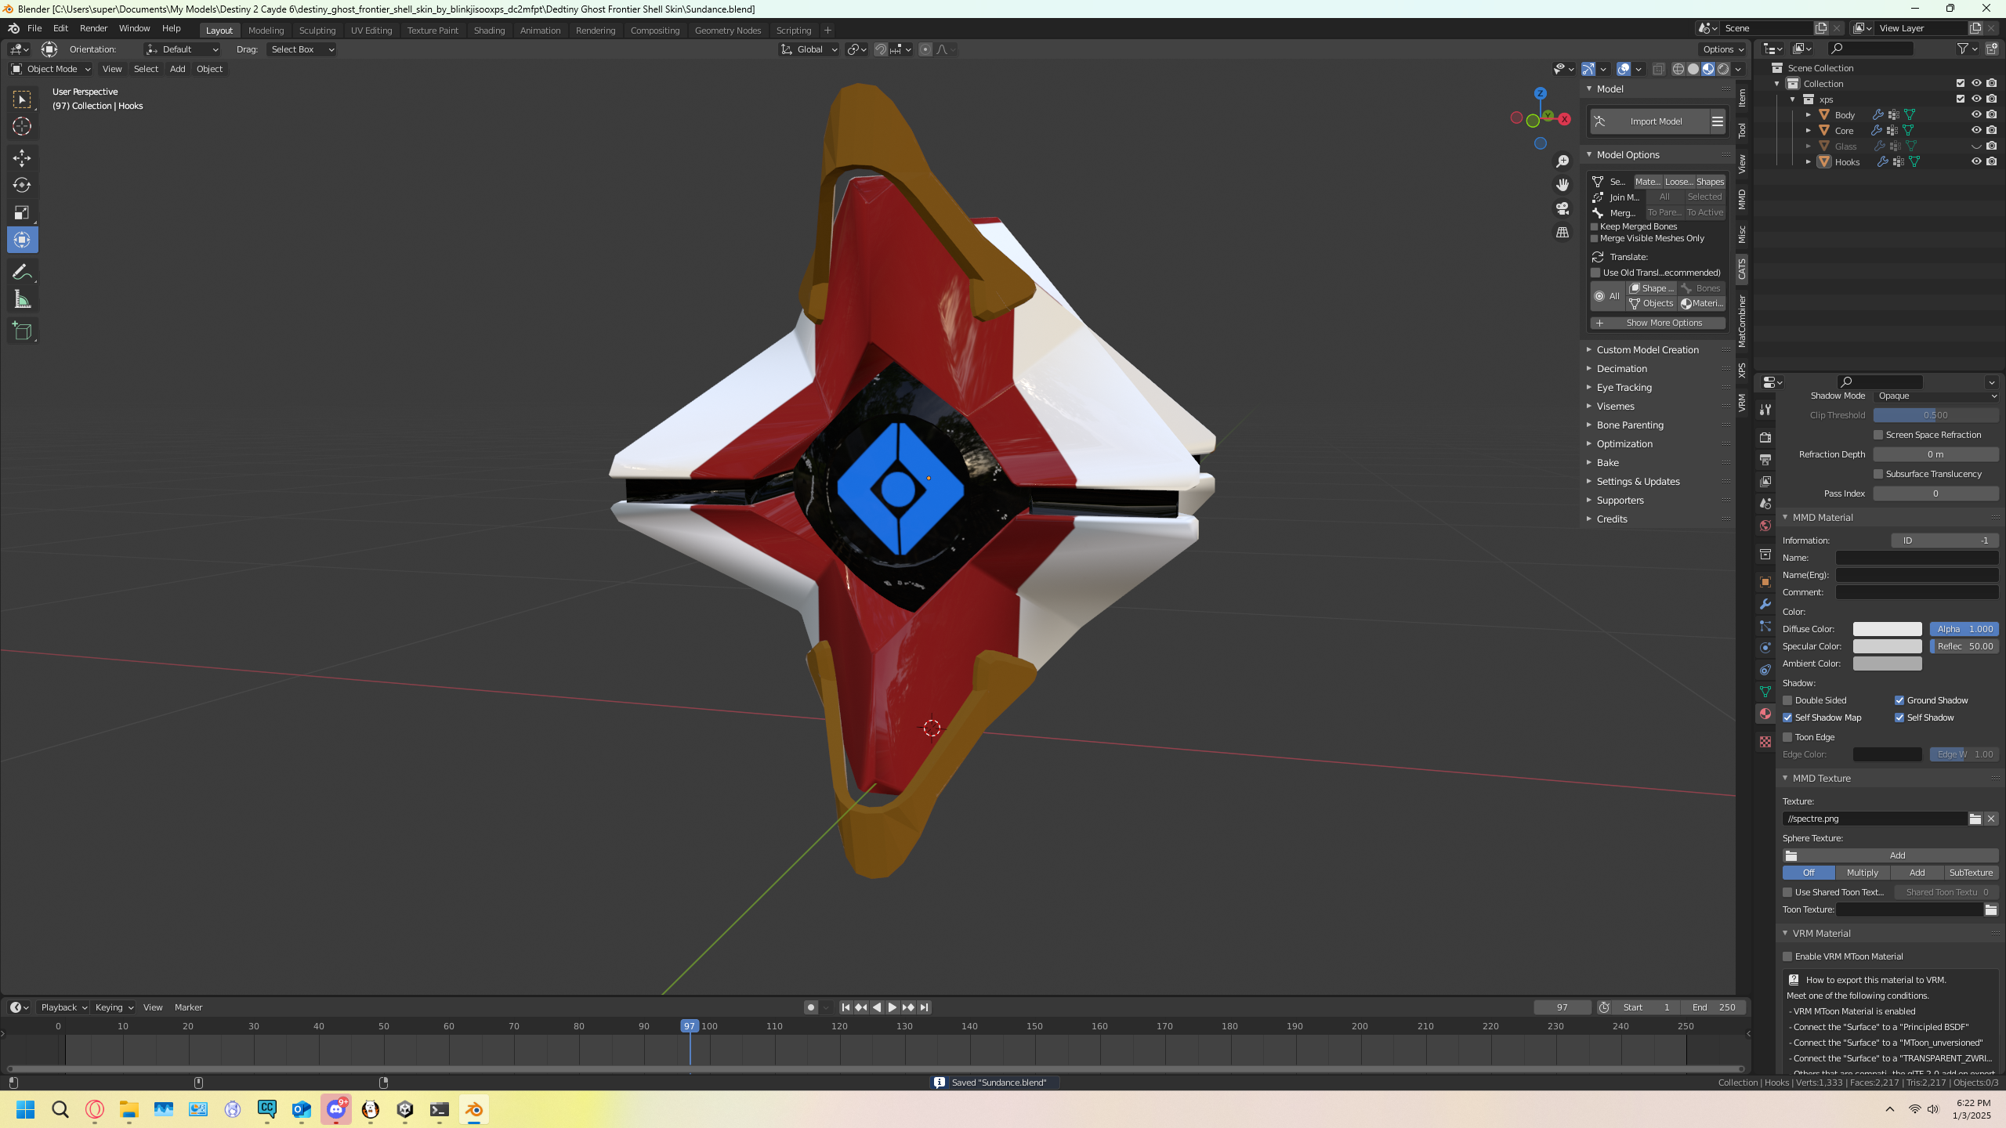Click Show More Options button

point(1658,323)
